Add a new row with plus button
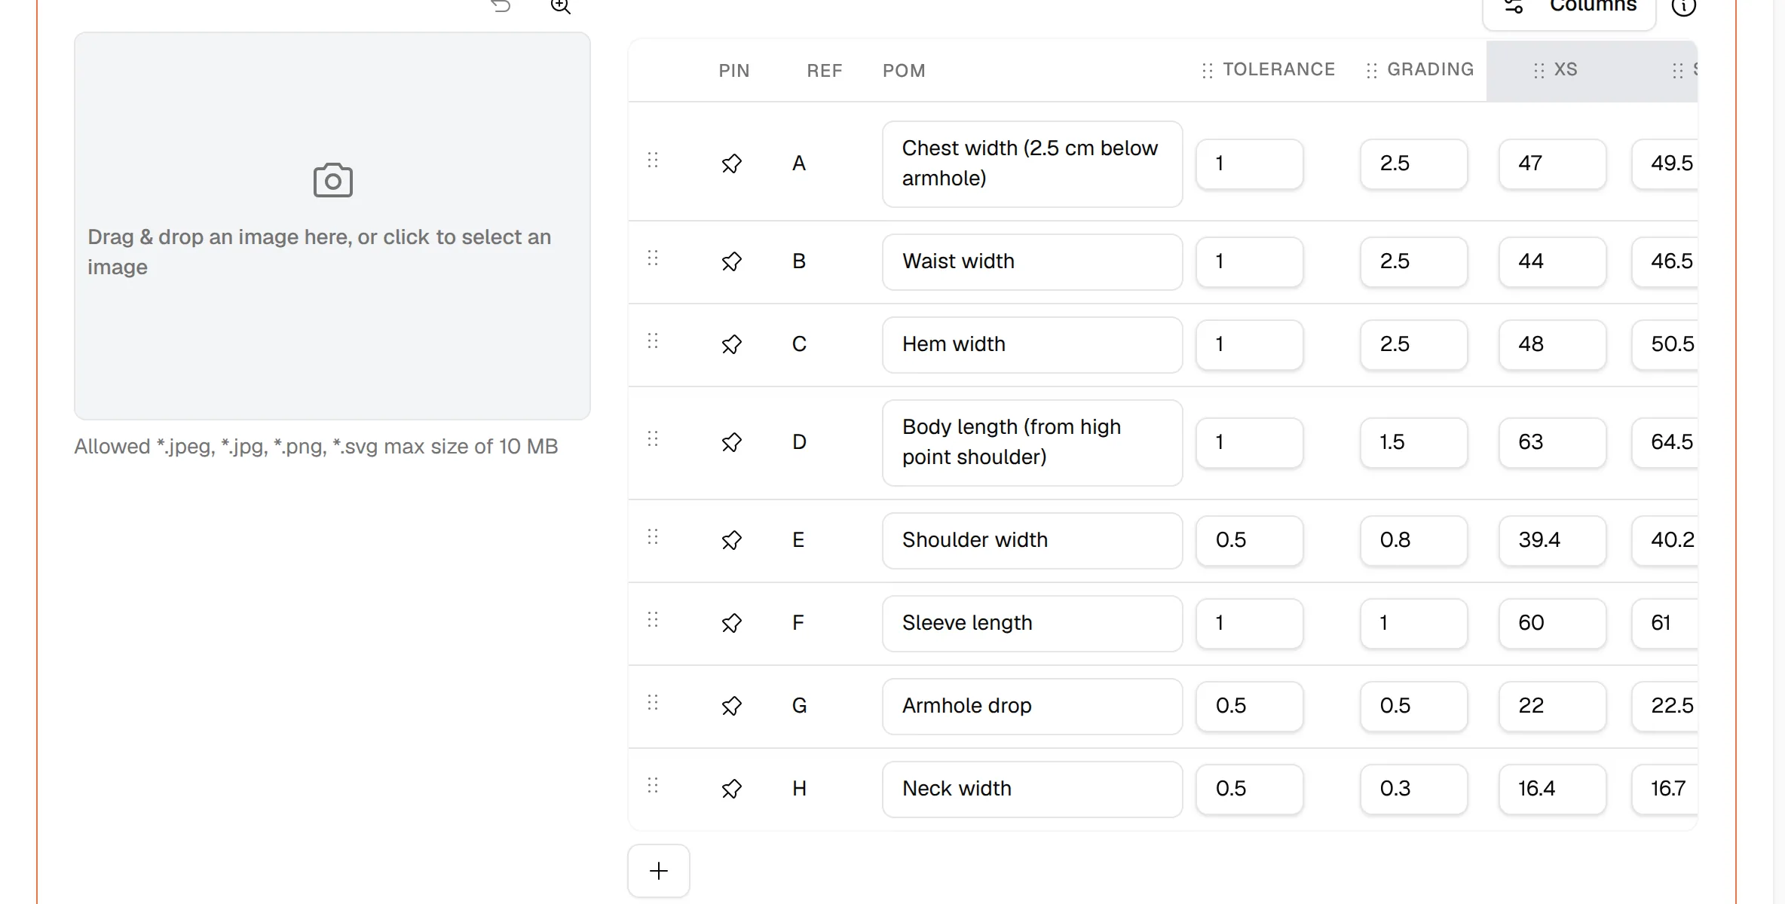The height and width of the screenshot is (904, 1785). tap(659, 871)
